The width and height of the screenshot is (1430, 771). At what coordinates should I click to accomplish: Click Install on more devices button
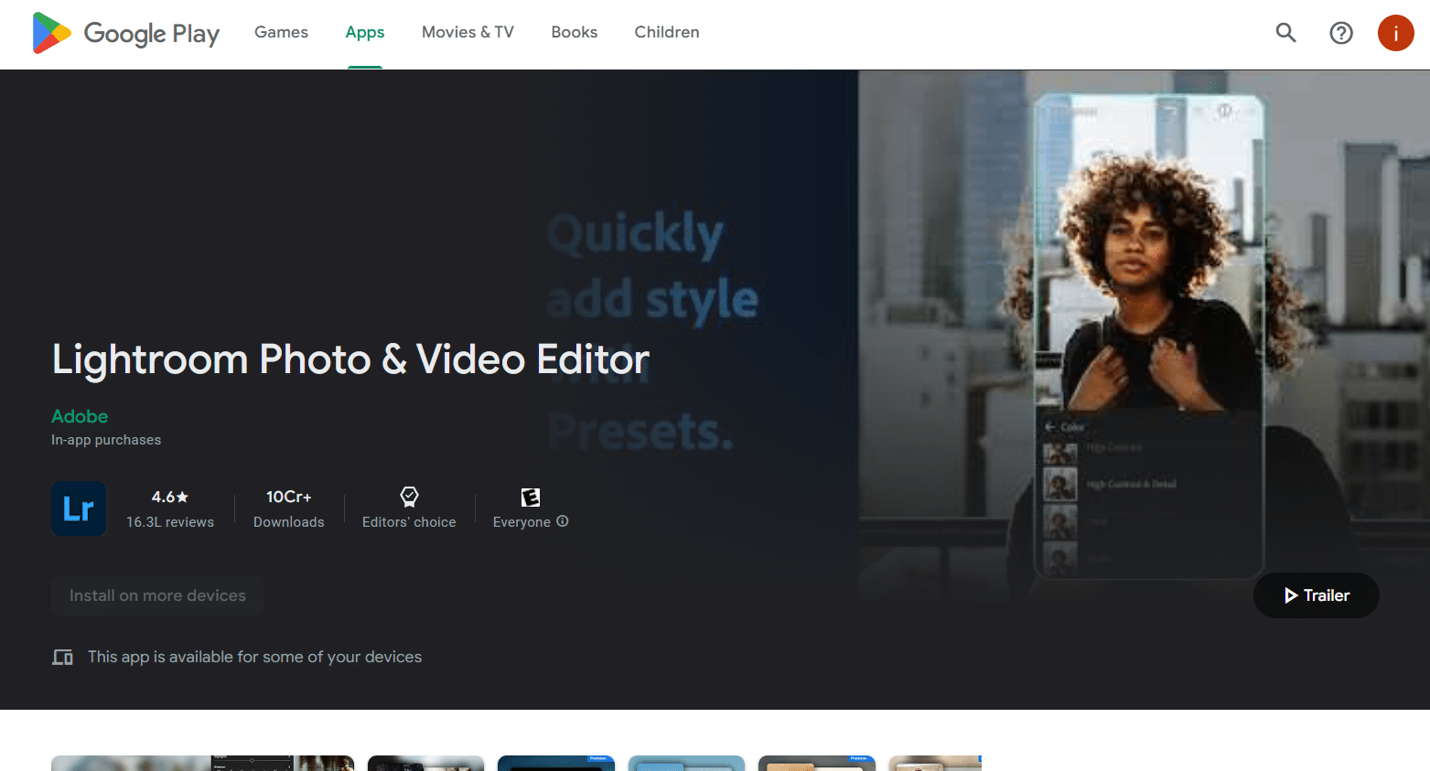pyautogui.click(x=157, y=595)
